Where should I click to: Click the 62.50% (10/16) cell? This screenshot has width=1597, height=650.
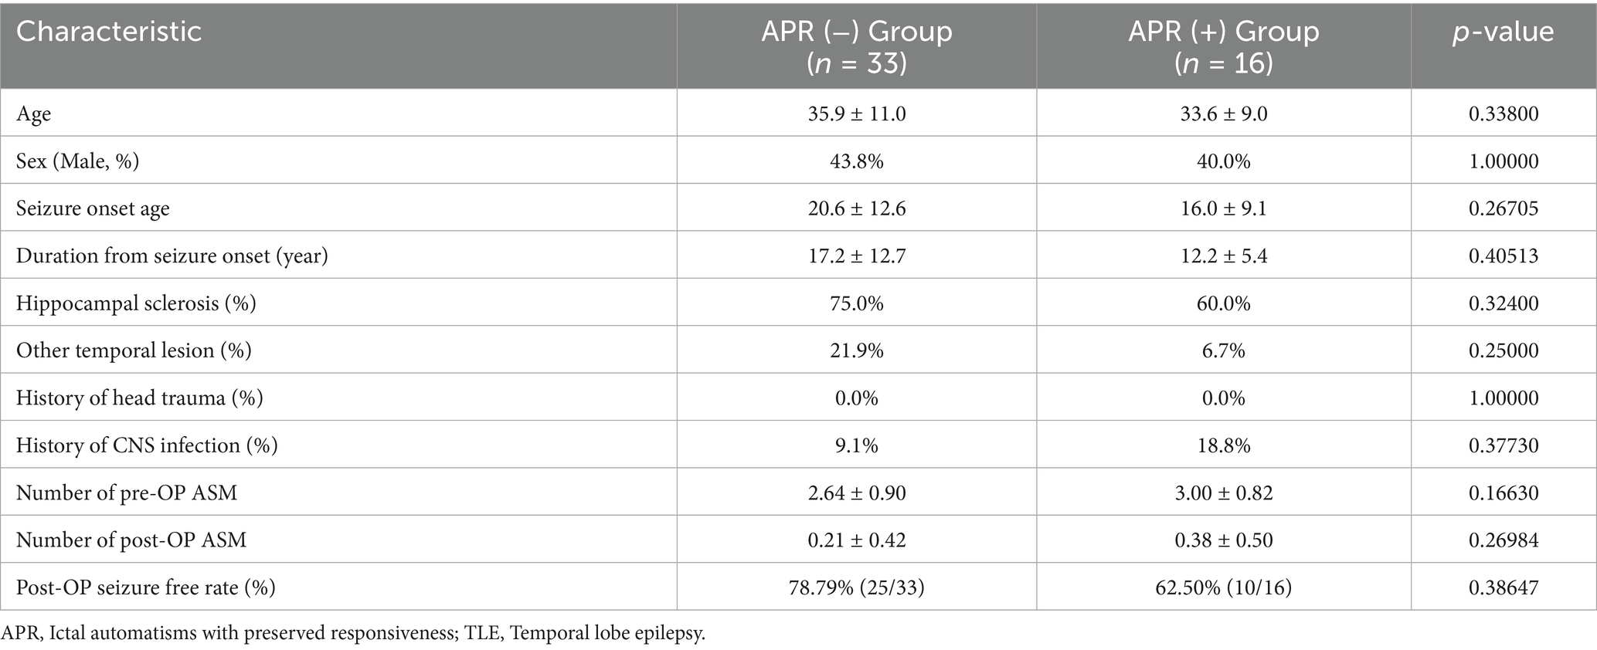click(x=1223, y=587)
